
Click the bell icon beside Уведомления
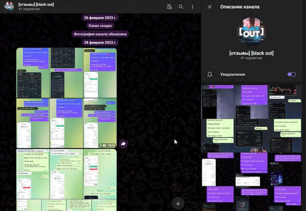click(x=210, y=74)
